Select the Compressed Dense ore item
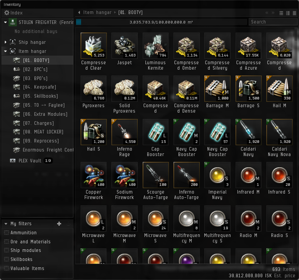 [187, 89]
